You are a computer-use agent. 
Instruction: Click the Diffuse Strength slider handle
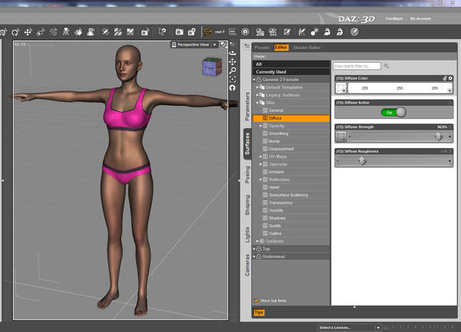(439, 136)
